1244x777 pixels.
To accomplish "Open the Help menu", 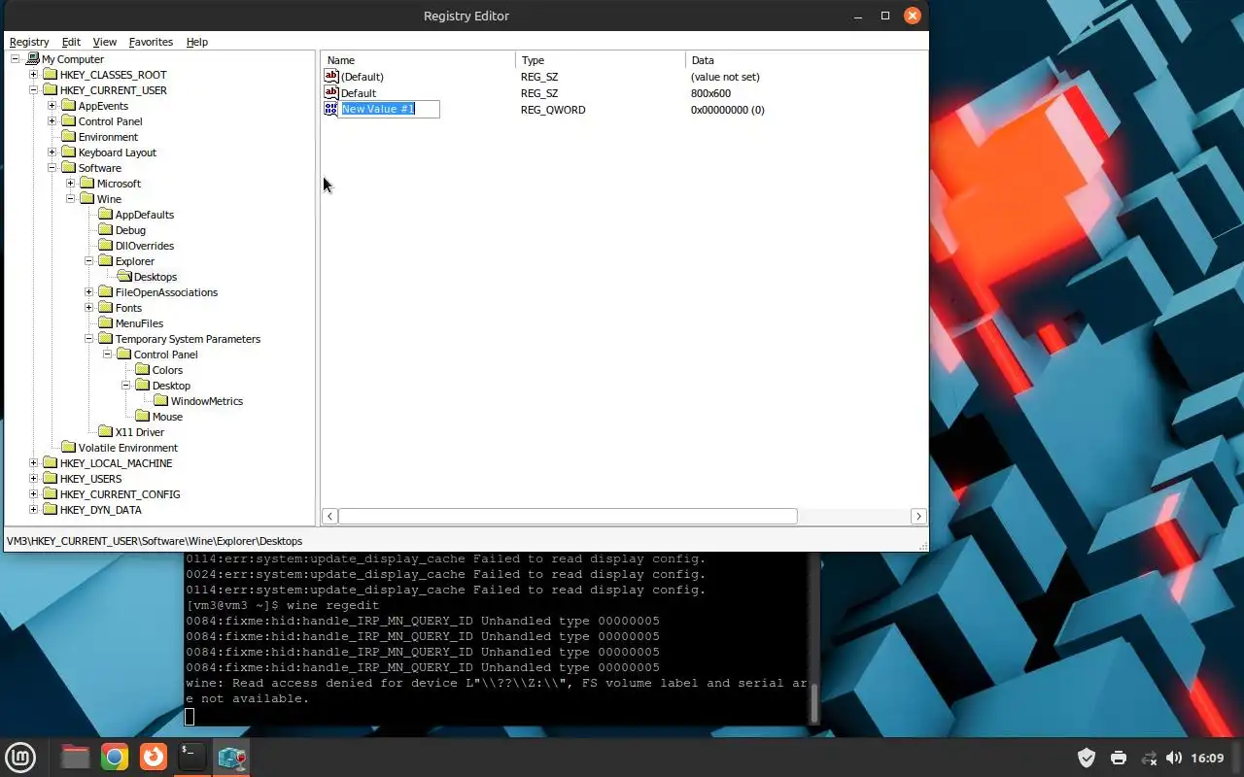I will point(197,42).
